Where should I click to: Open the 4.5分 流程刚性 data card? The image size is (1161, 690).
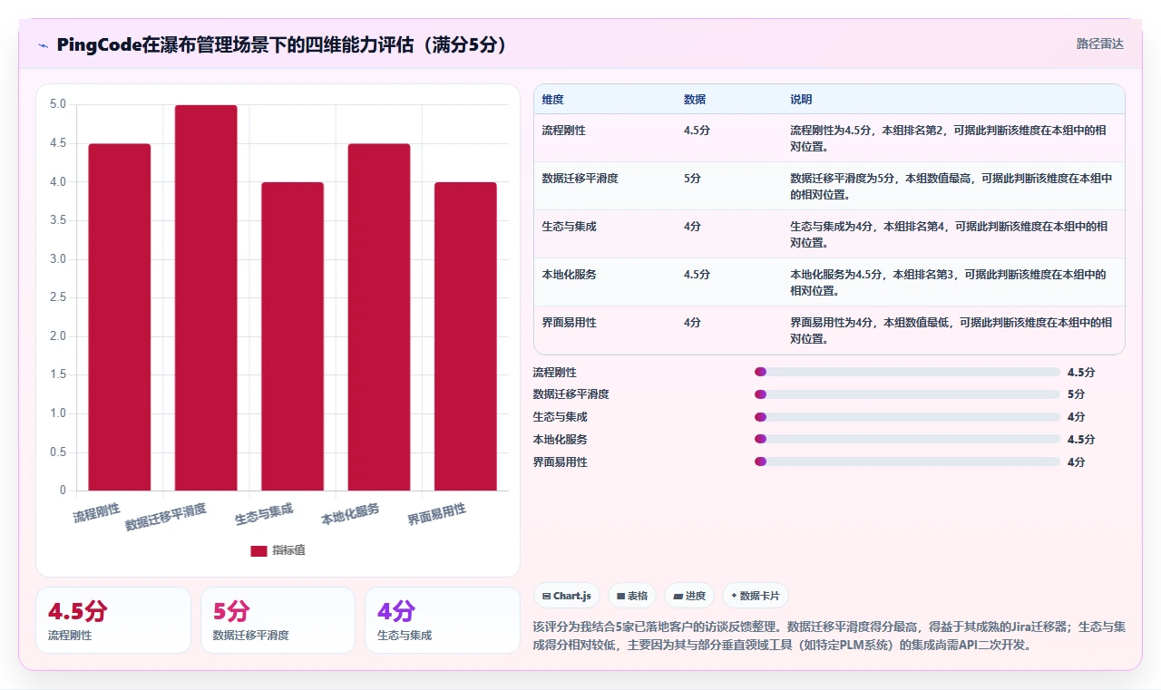[x=113, y=620]
